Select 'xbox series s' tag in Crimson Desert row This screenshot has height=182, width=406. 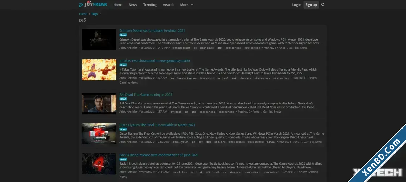[x=233, y=48]
